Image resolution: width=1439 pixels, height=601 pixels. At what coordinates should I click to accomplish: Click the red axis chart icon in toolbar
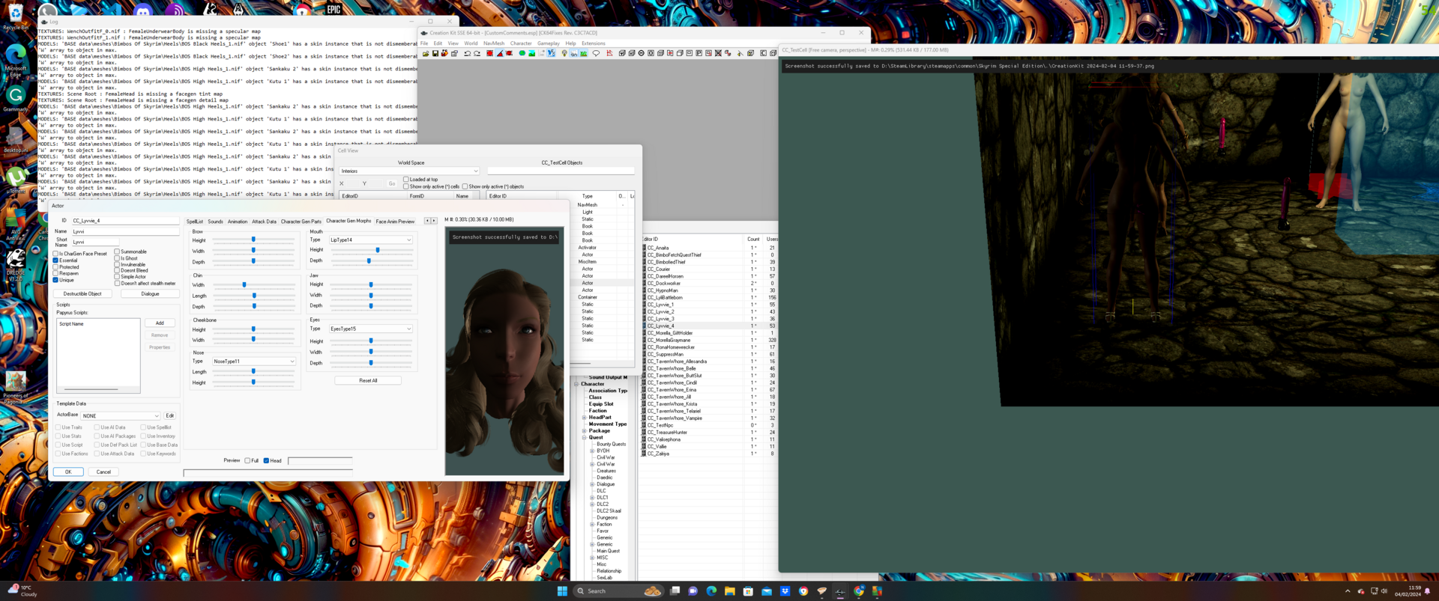(x=609, y=53)
